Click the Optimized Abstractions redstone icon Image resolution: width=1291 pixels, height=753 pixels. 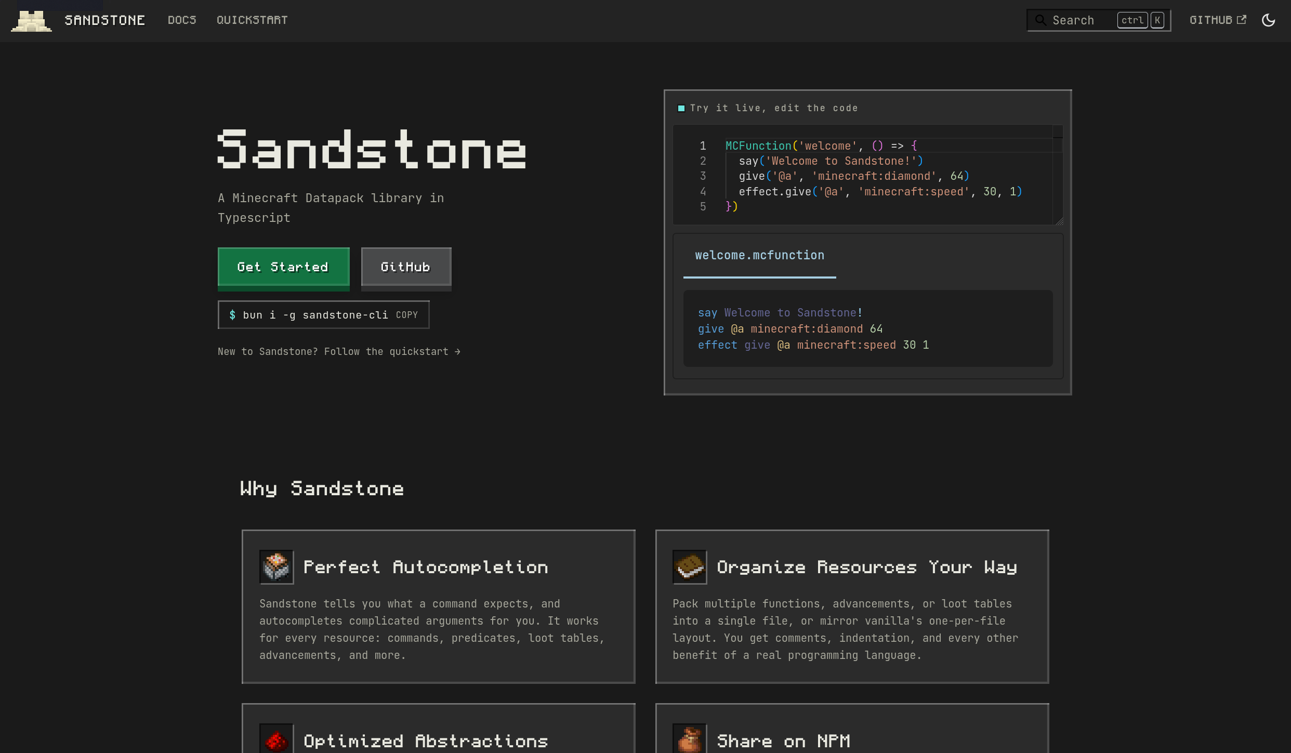click(276, 739)
